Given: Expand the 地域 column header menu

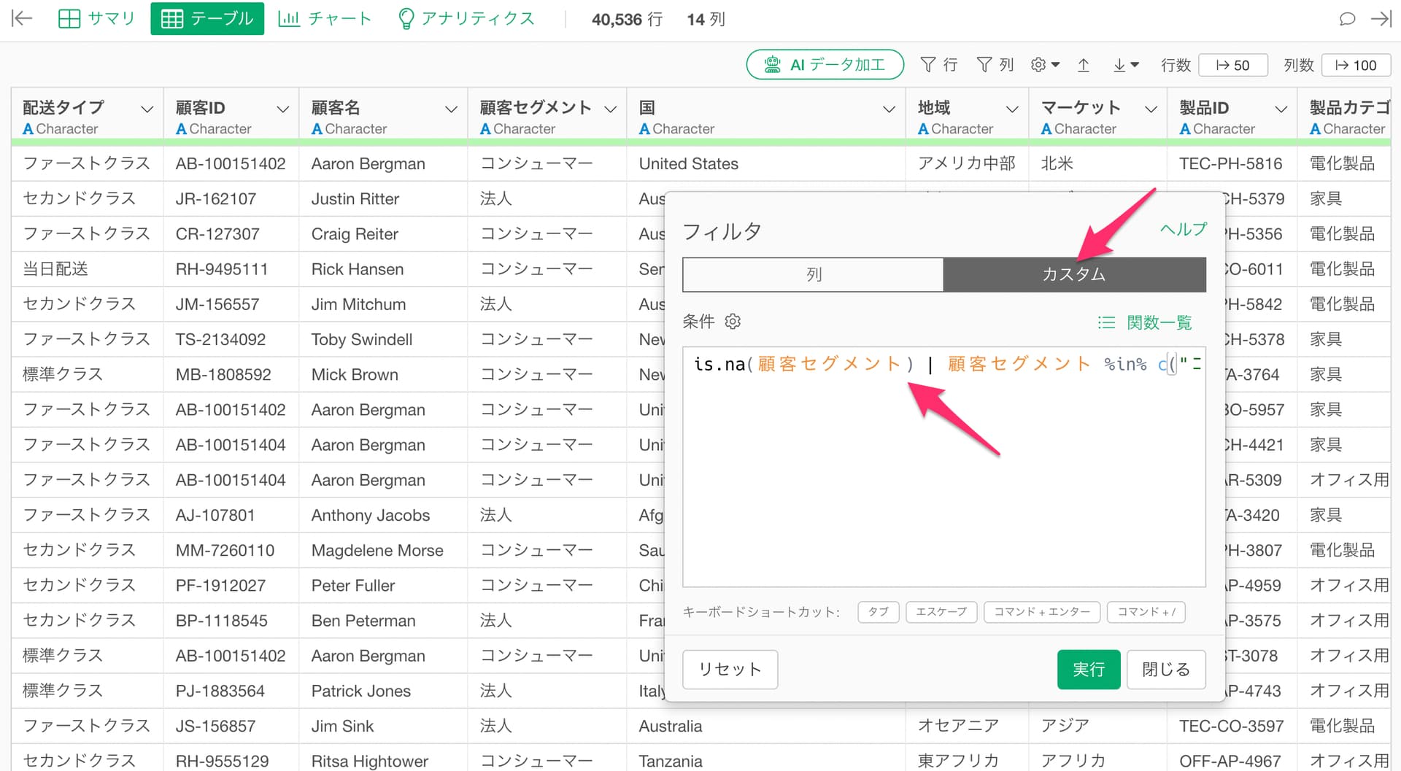Looking at the screenshot, I should pos(1012,109).
